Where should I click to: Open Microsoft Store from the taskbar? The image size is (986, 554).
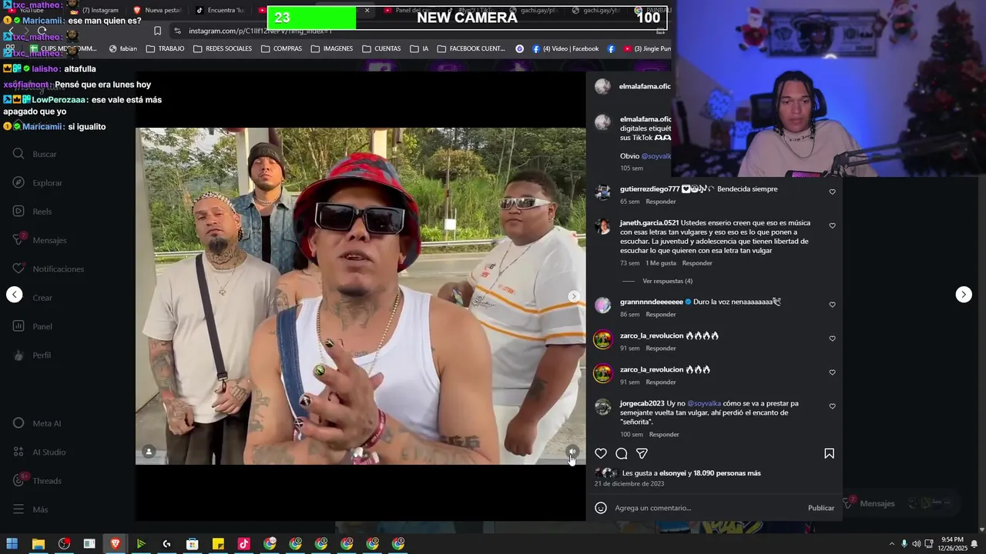[x=192, y=543]
